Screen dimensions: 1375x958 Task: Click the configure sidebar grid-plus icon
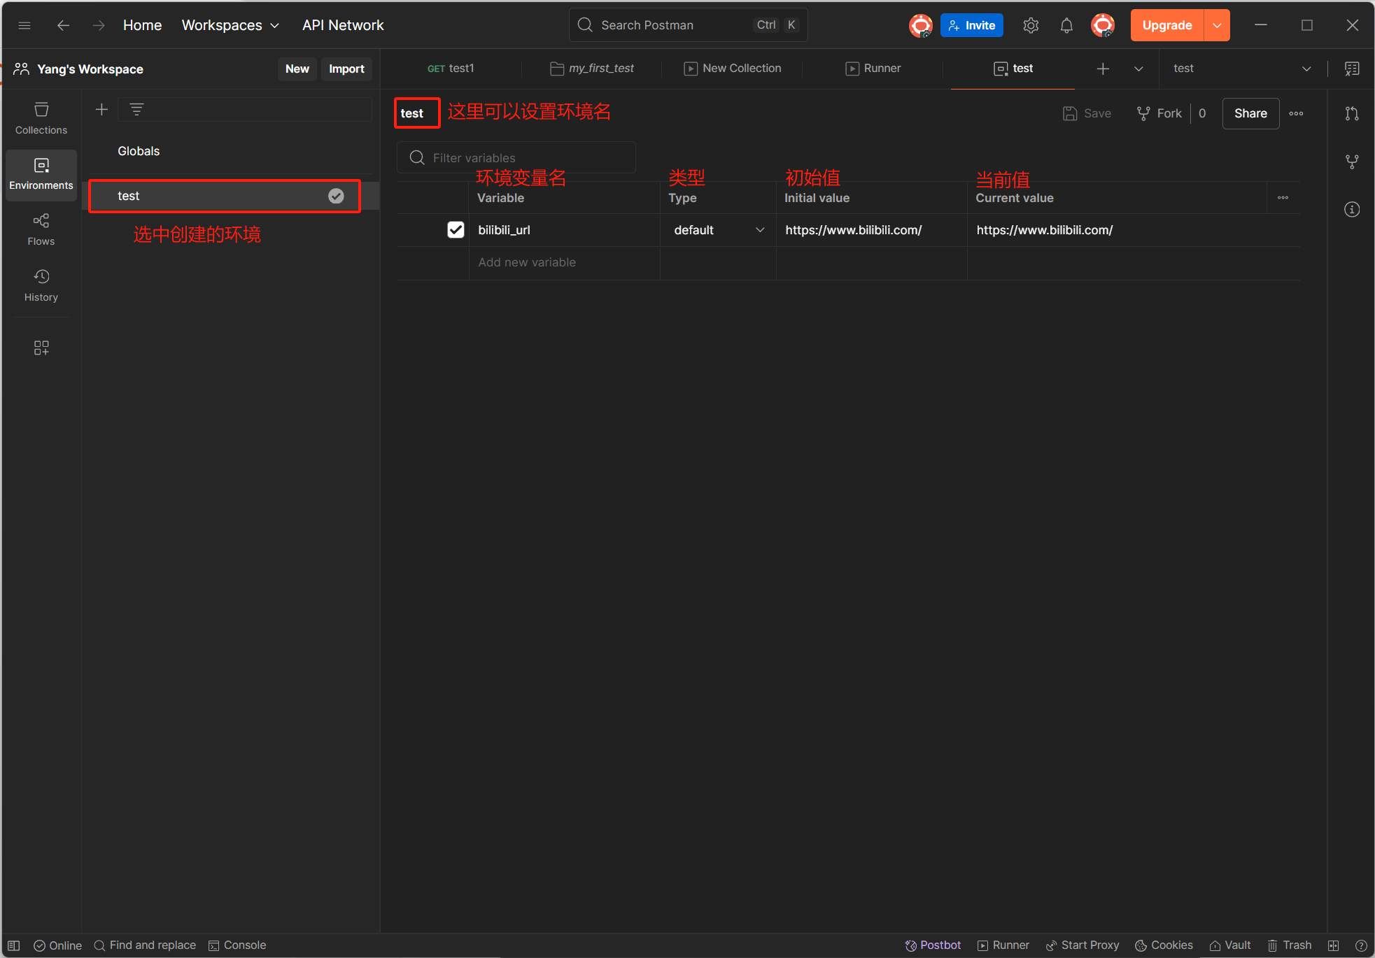tap(41, 348)
